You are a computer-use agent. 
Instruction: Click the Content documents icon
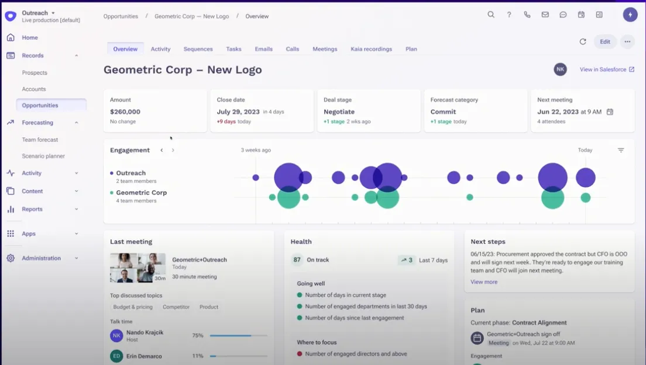(x=11, y=191)
